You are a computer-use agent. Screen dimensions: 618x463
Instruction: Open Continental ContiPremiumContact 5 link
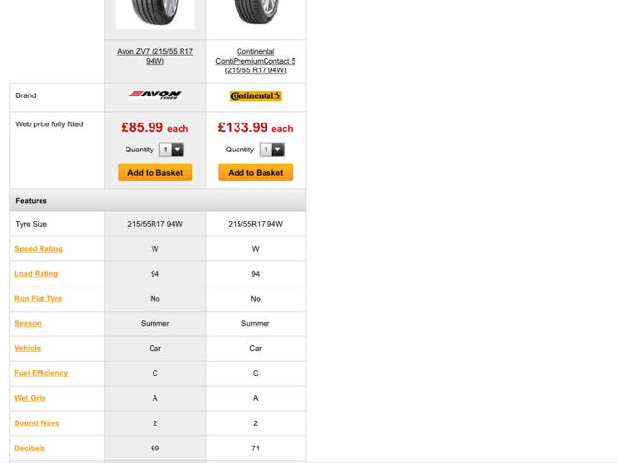[255, 61]
